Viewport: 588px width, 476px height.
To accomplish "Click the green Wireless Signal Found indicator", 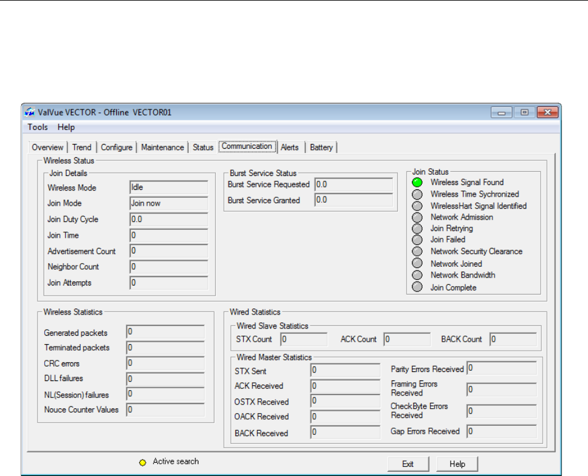I will [x=417, y=183].
